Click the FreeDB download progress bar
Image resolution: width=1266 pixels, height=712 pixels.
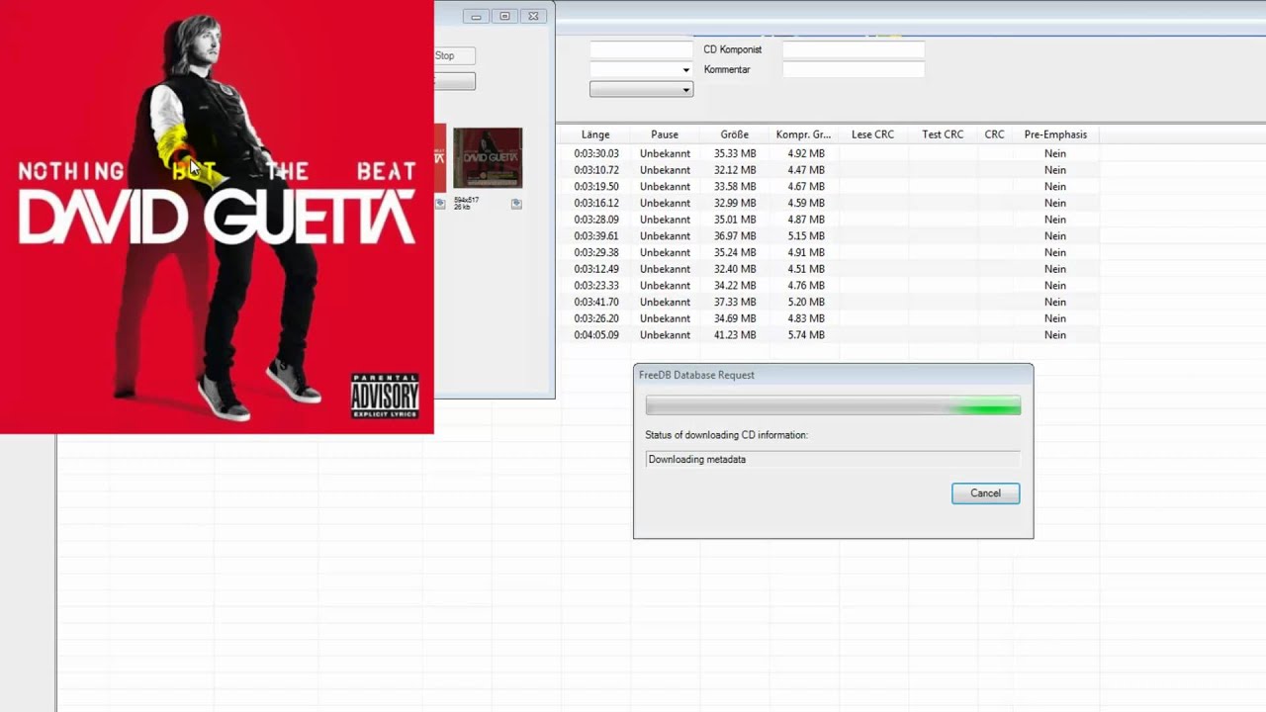coord(833,406)
